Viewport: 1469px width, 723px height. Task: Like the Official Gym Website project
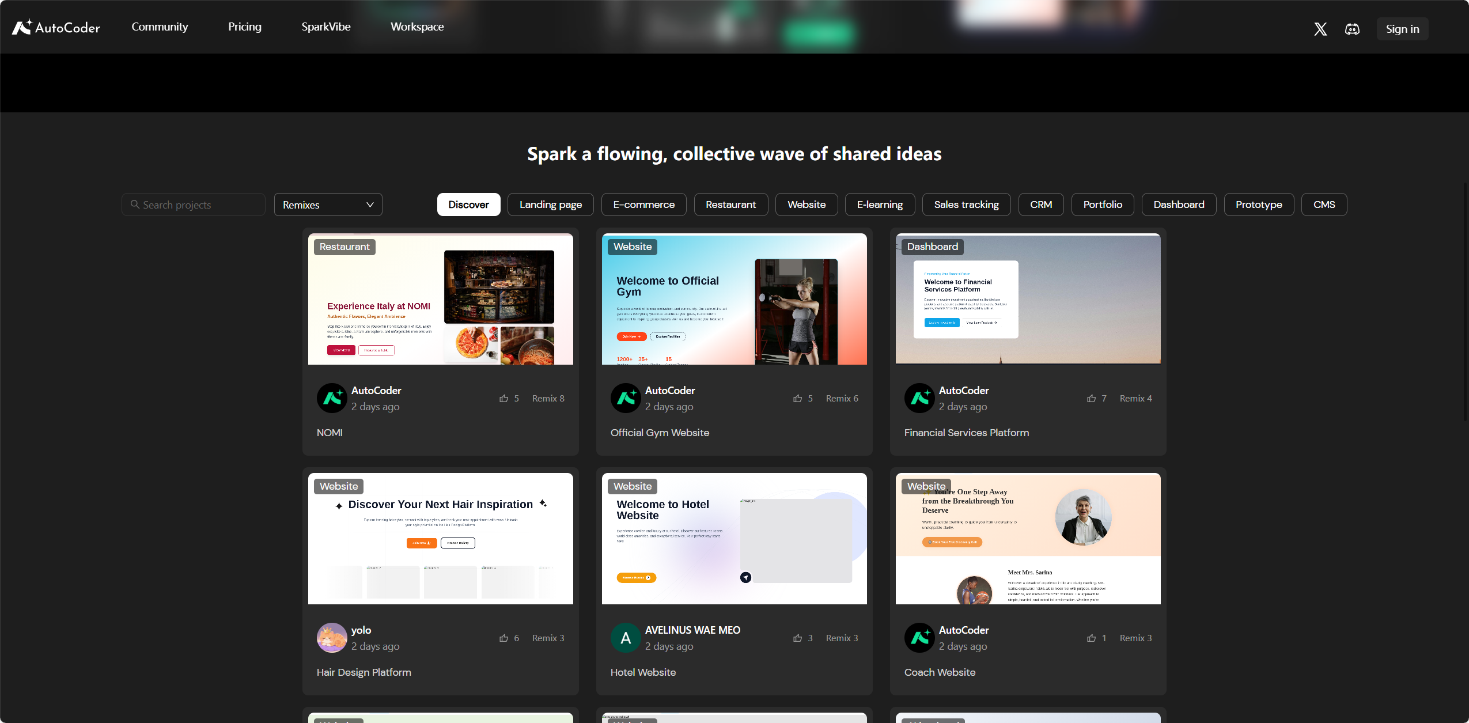point(798,398)
